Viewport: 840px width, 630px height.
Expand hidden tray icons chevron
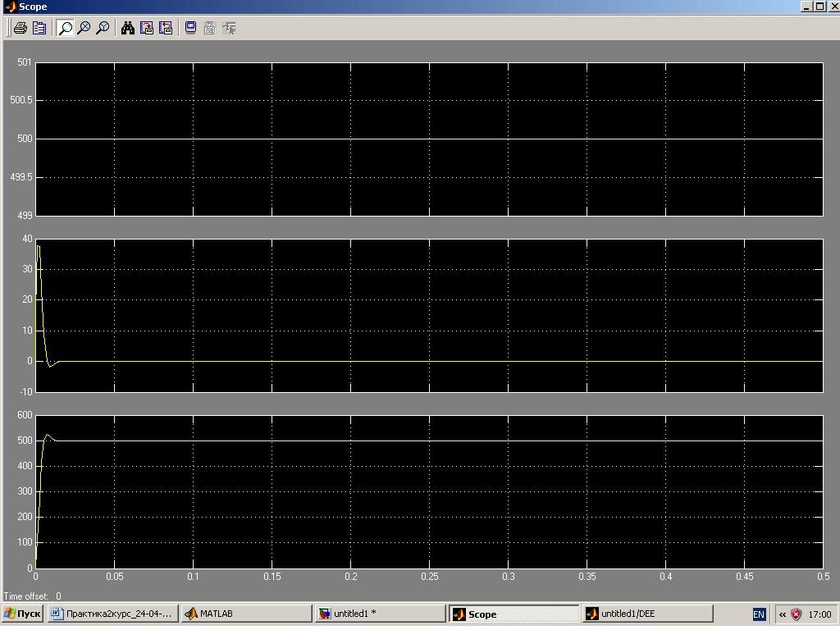pyautogui.click(x=783, y=614)
